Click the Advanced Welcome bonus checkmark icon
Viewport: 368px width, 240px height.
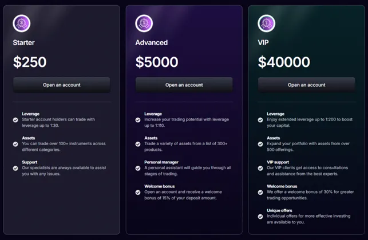pyautogui.click(x=138, y=193)
